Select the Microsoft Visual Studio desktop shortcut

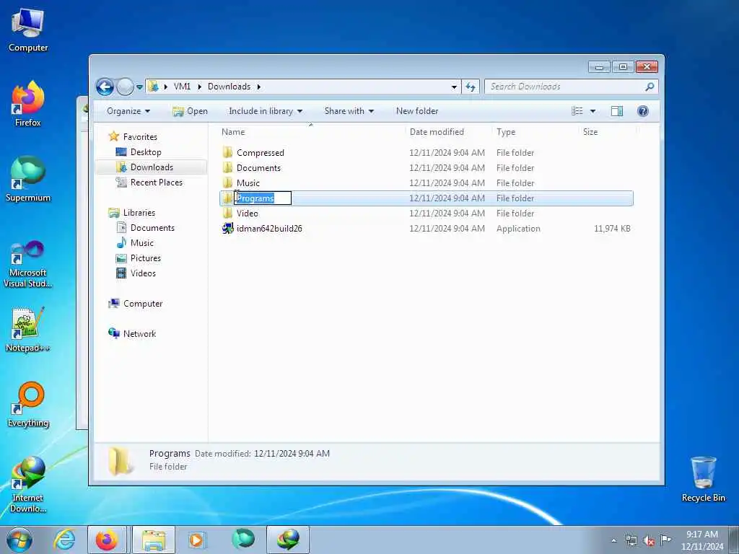pyautogui.click(x=28, y=264)
